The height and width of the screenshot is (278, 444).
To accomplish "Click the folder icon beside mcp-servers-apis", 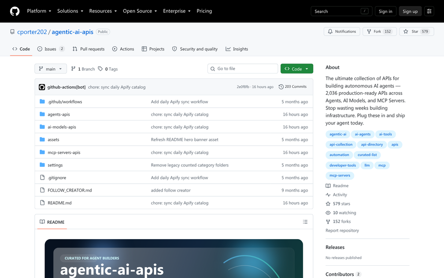I will click(x=42, y=152).
